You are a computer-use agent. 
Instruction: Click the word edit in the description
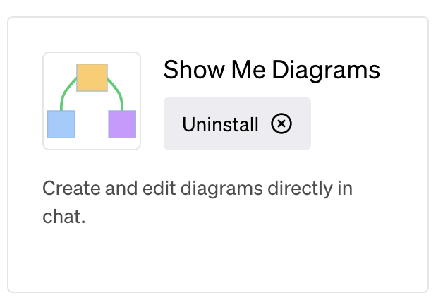[159, 189]
